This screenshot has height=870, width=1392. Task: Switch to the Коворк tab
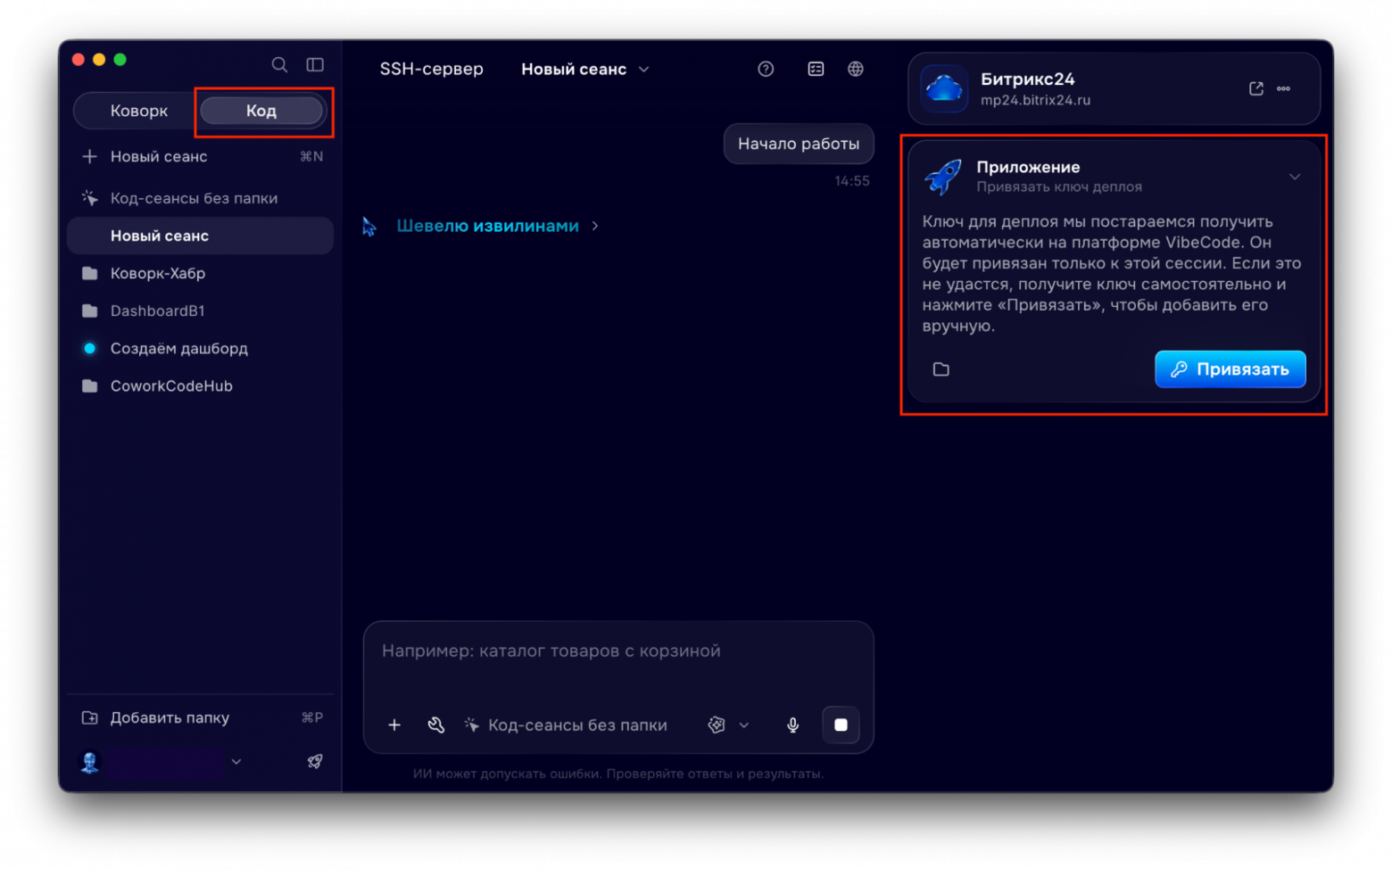138,111
